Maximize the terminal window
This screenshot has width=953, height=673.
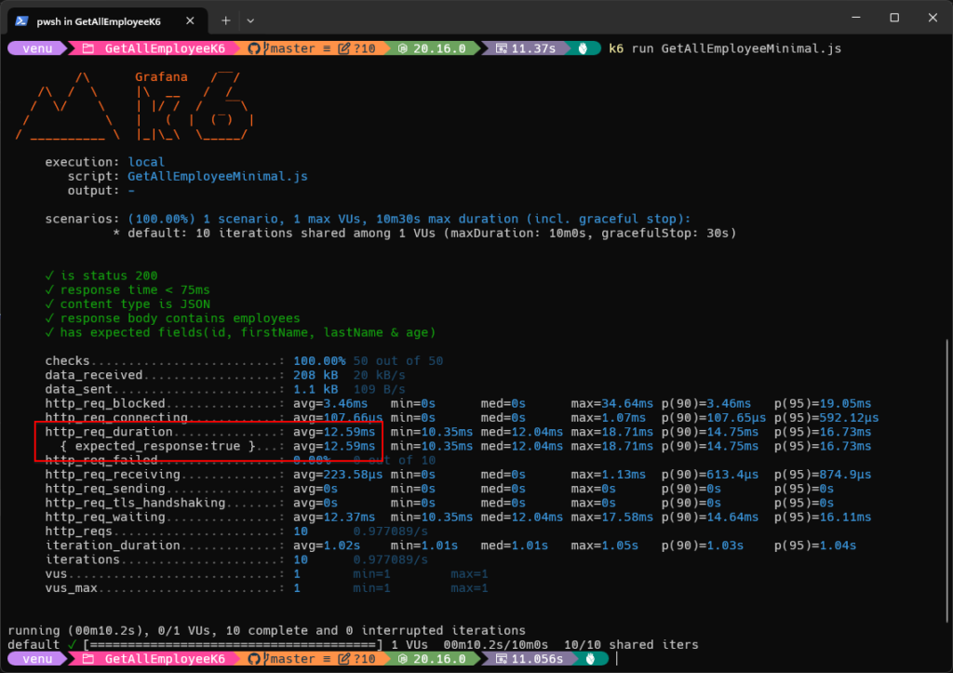[x=894, y=18]
